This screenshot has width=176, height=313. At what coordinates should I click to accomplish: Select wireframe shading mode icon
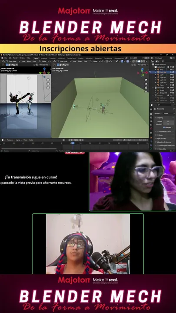tap(136, 61)
